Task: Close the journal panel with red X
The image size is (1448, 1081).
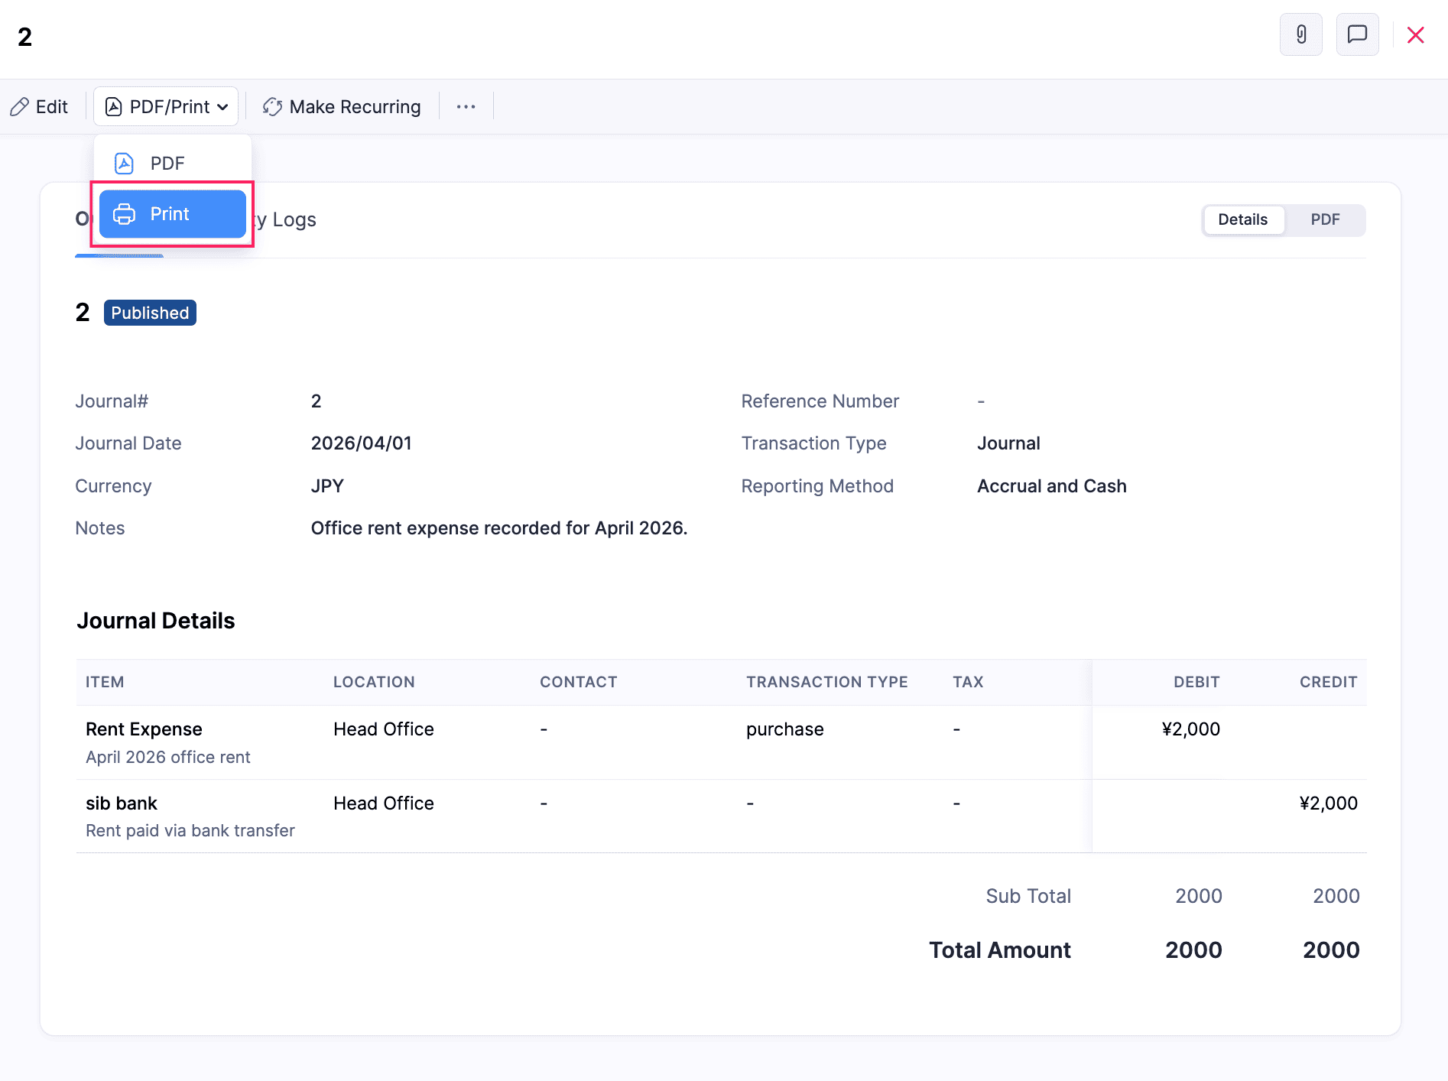Action: tap(1415, 35)
